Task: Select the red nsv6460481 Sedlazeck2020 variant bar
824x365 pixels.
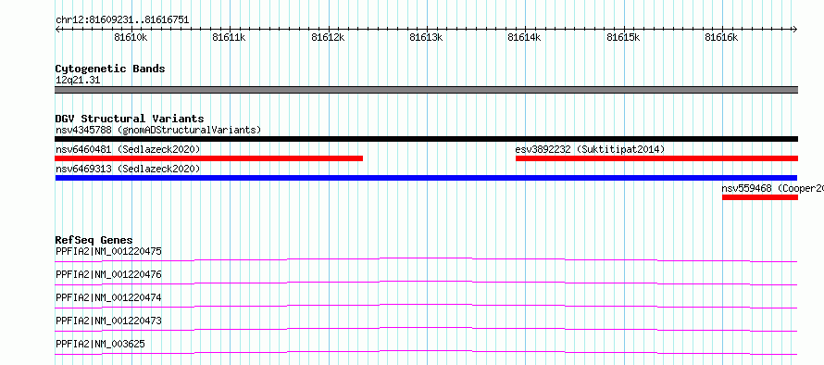Action: (208, 158)
